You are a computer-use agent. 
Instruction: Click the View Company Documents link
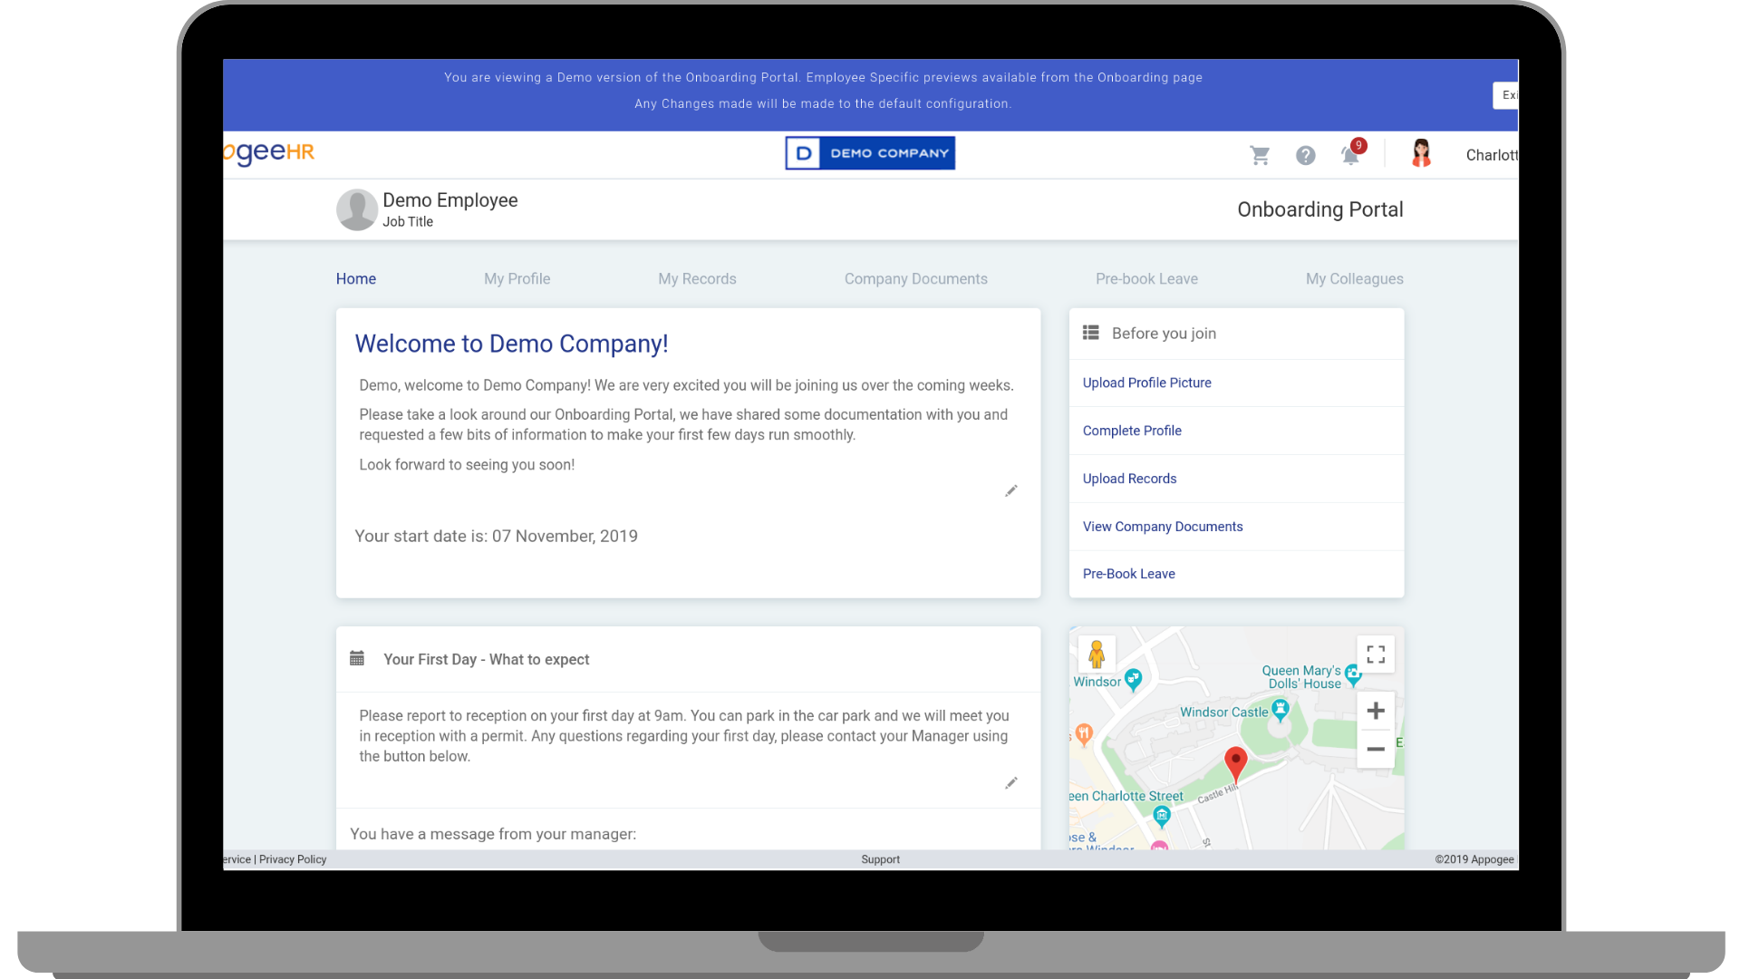[1162, 527]
